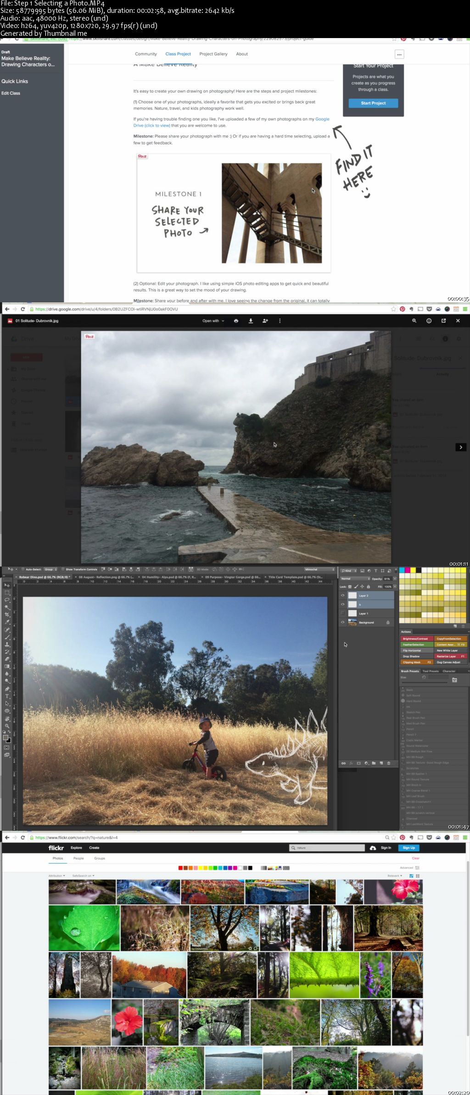Viewport: 470px width, 1095px height.
Task: Click Flickr Sign Up button
Action: [x=409, y=848]
